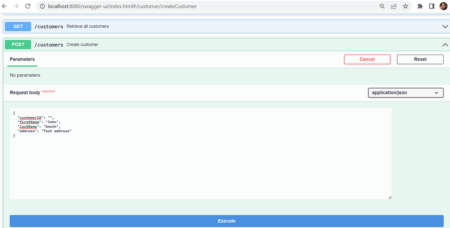
Task: Click the /customers path of the GET row
Action: coord(49,27)
